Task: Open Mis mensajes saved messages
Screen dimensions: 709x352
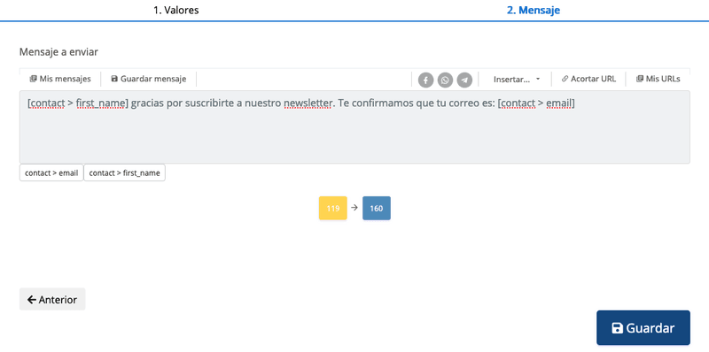Action: 60,79
